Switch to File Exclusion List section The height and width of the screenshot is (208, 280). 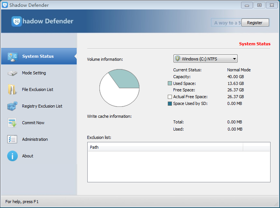[x=37, y=89]
